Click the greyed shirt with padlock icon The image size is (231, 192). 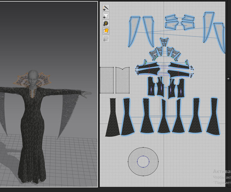tap(106, 39)
